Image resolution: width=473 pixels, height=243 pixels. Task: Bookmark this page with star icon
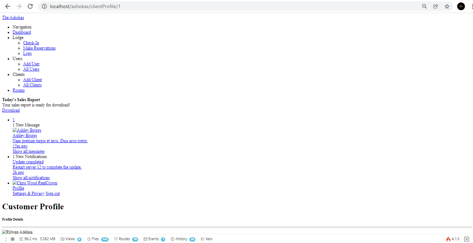447,6
